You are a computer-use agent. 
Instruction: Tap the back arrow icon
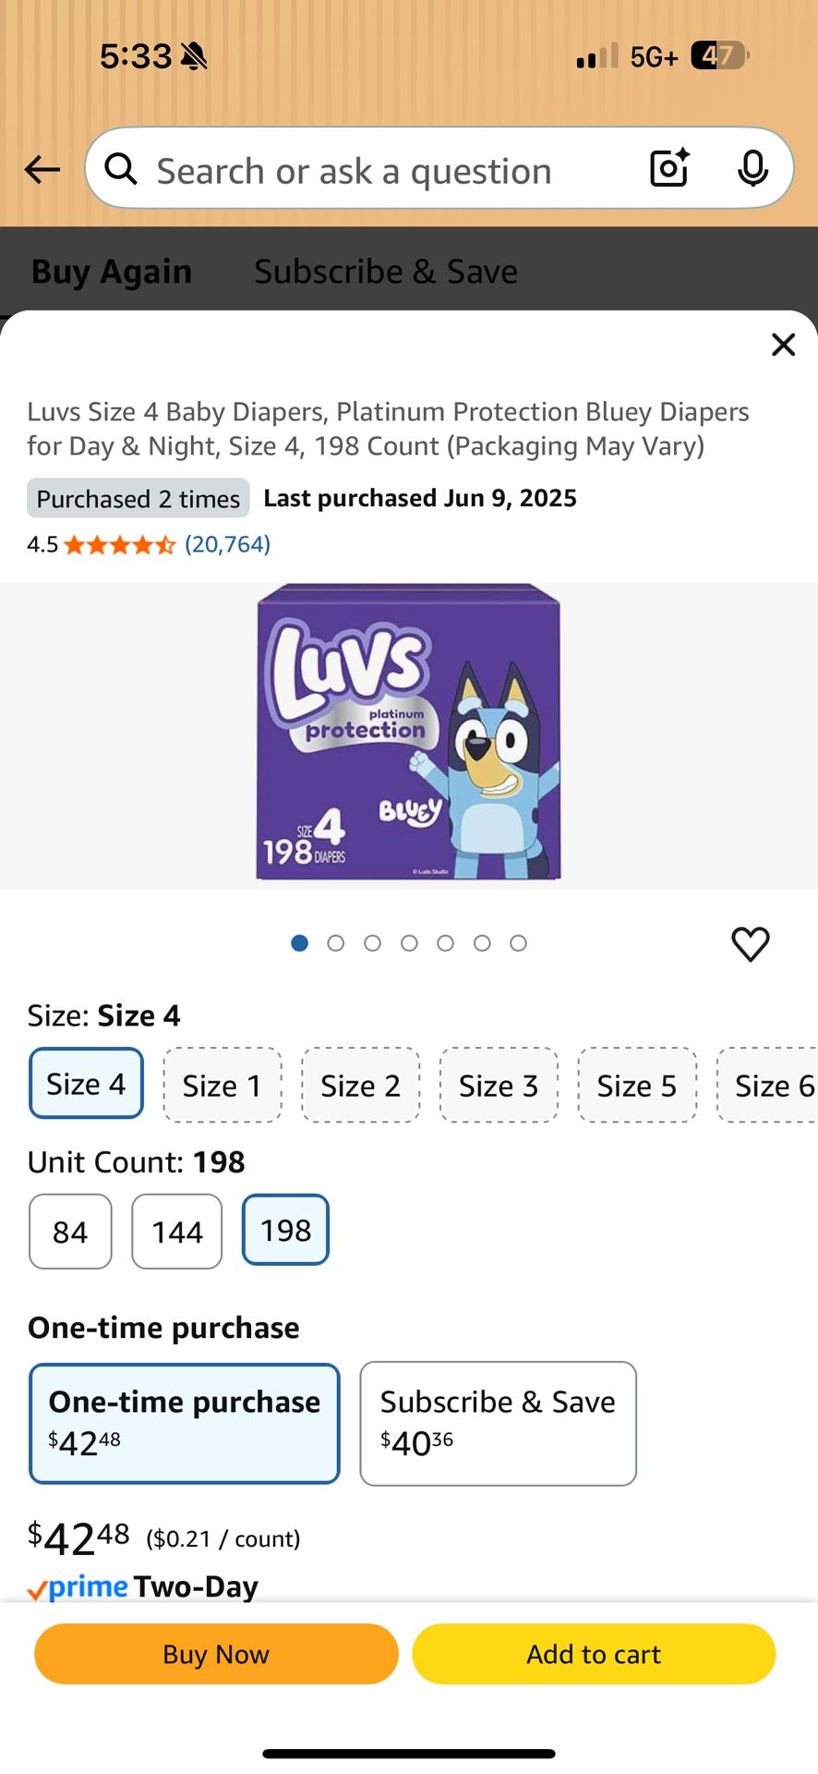click(41, 169)
